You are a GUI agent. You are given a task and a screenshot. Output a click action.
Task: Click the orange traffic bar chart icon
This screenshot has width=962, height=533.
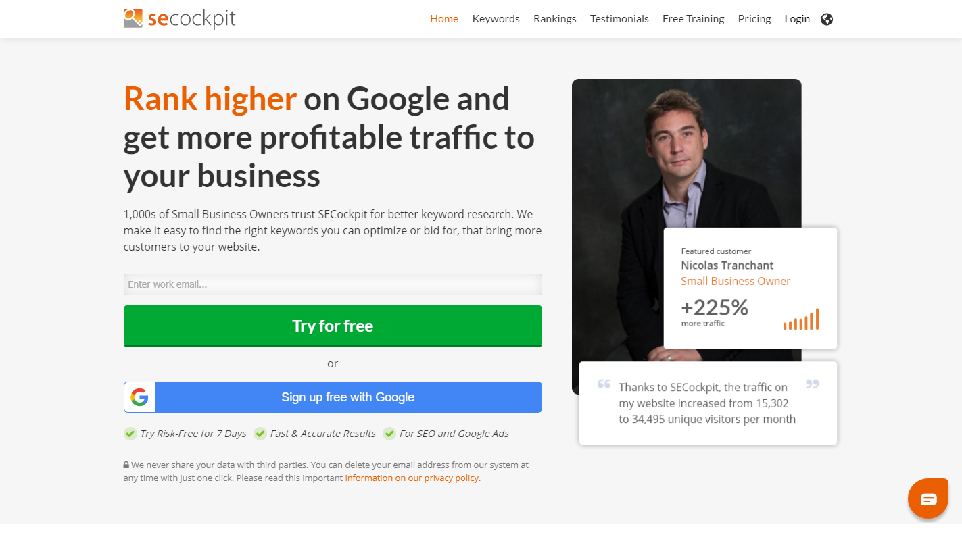[801, 320]
